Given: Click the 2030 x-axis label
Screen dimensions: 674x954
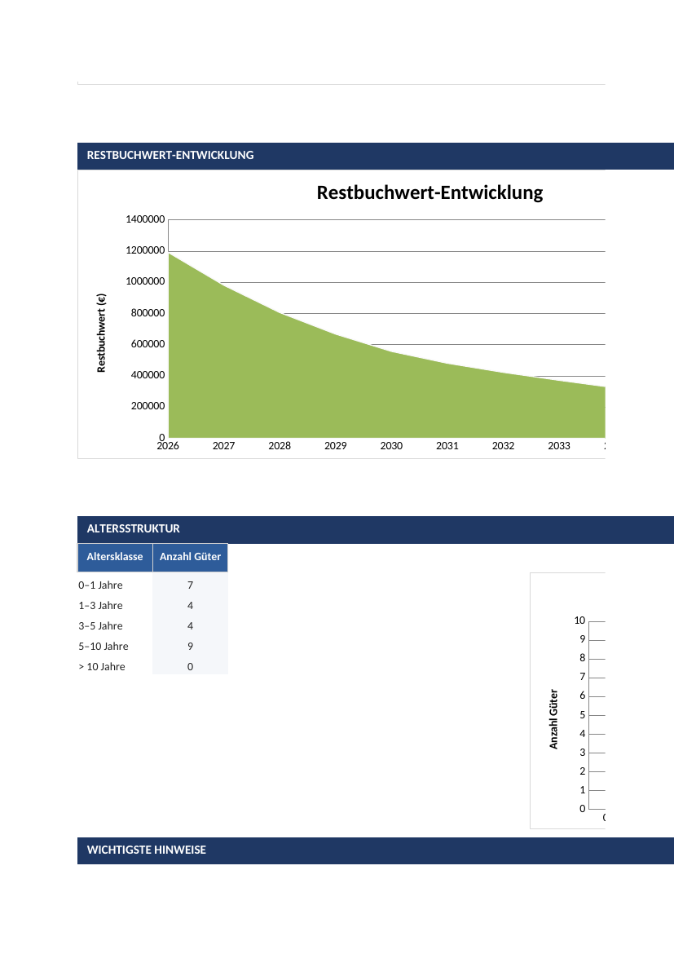Looking at the screenshot, I should pyautogui.click(x=392, y=446).
